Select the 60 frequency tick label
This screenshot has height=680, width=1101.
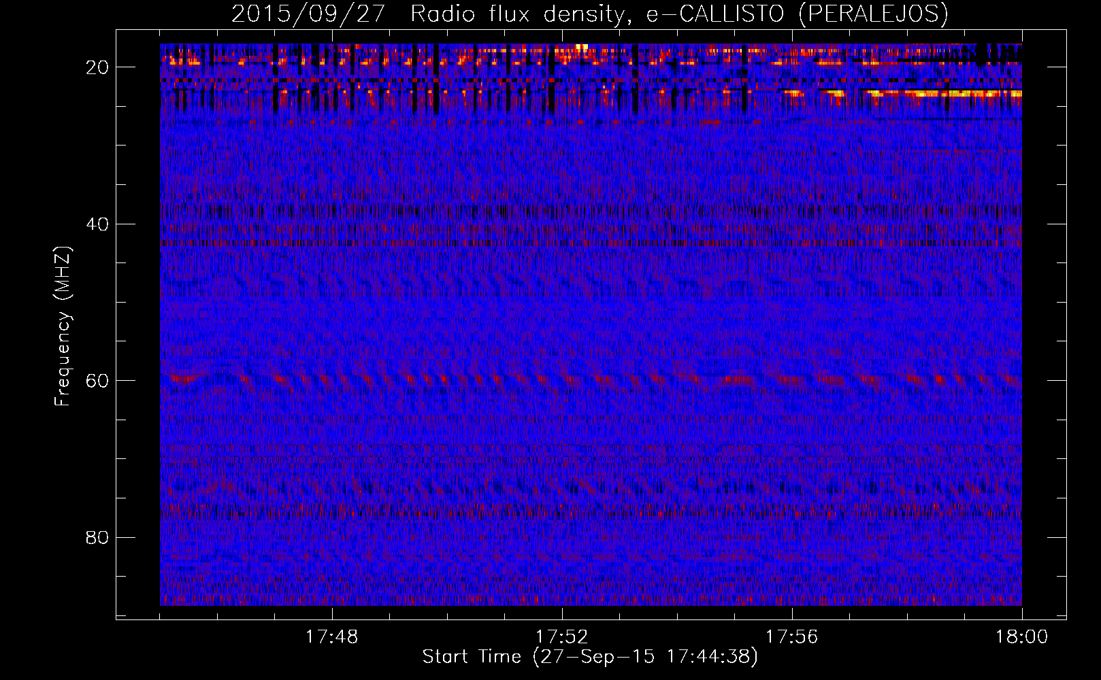pos(98,380)
